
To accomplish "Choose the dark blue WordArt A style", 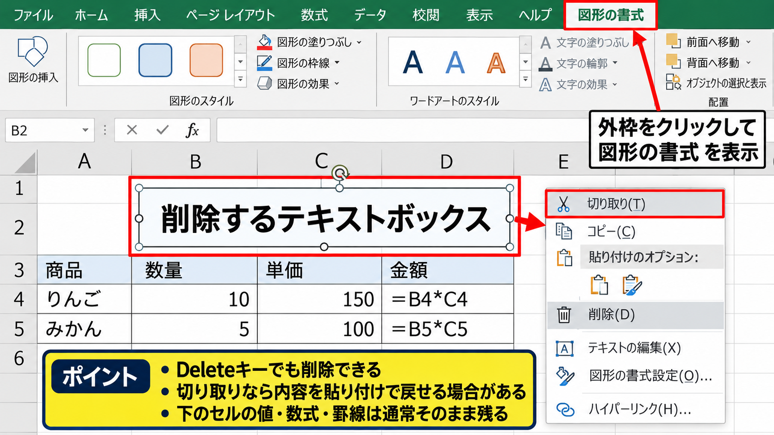I will [412, 62].
